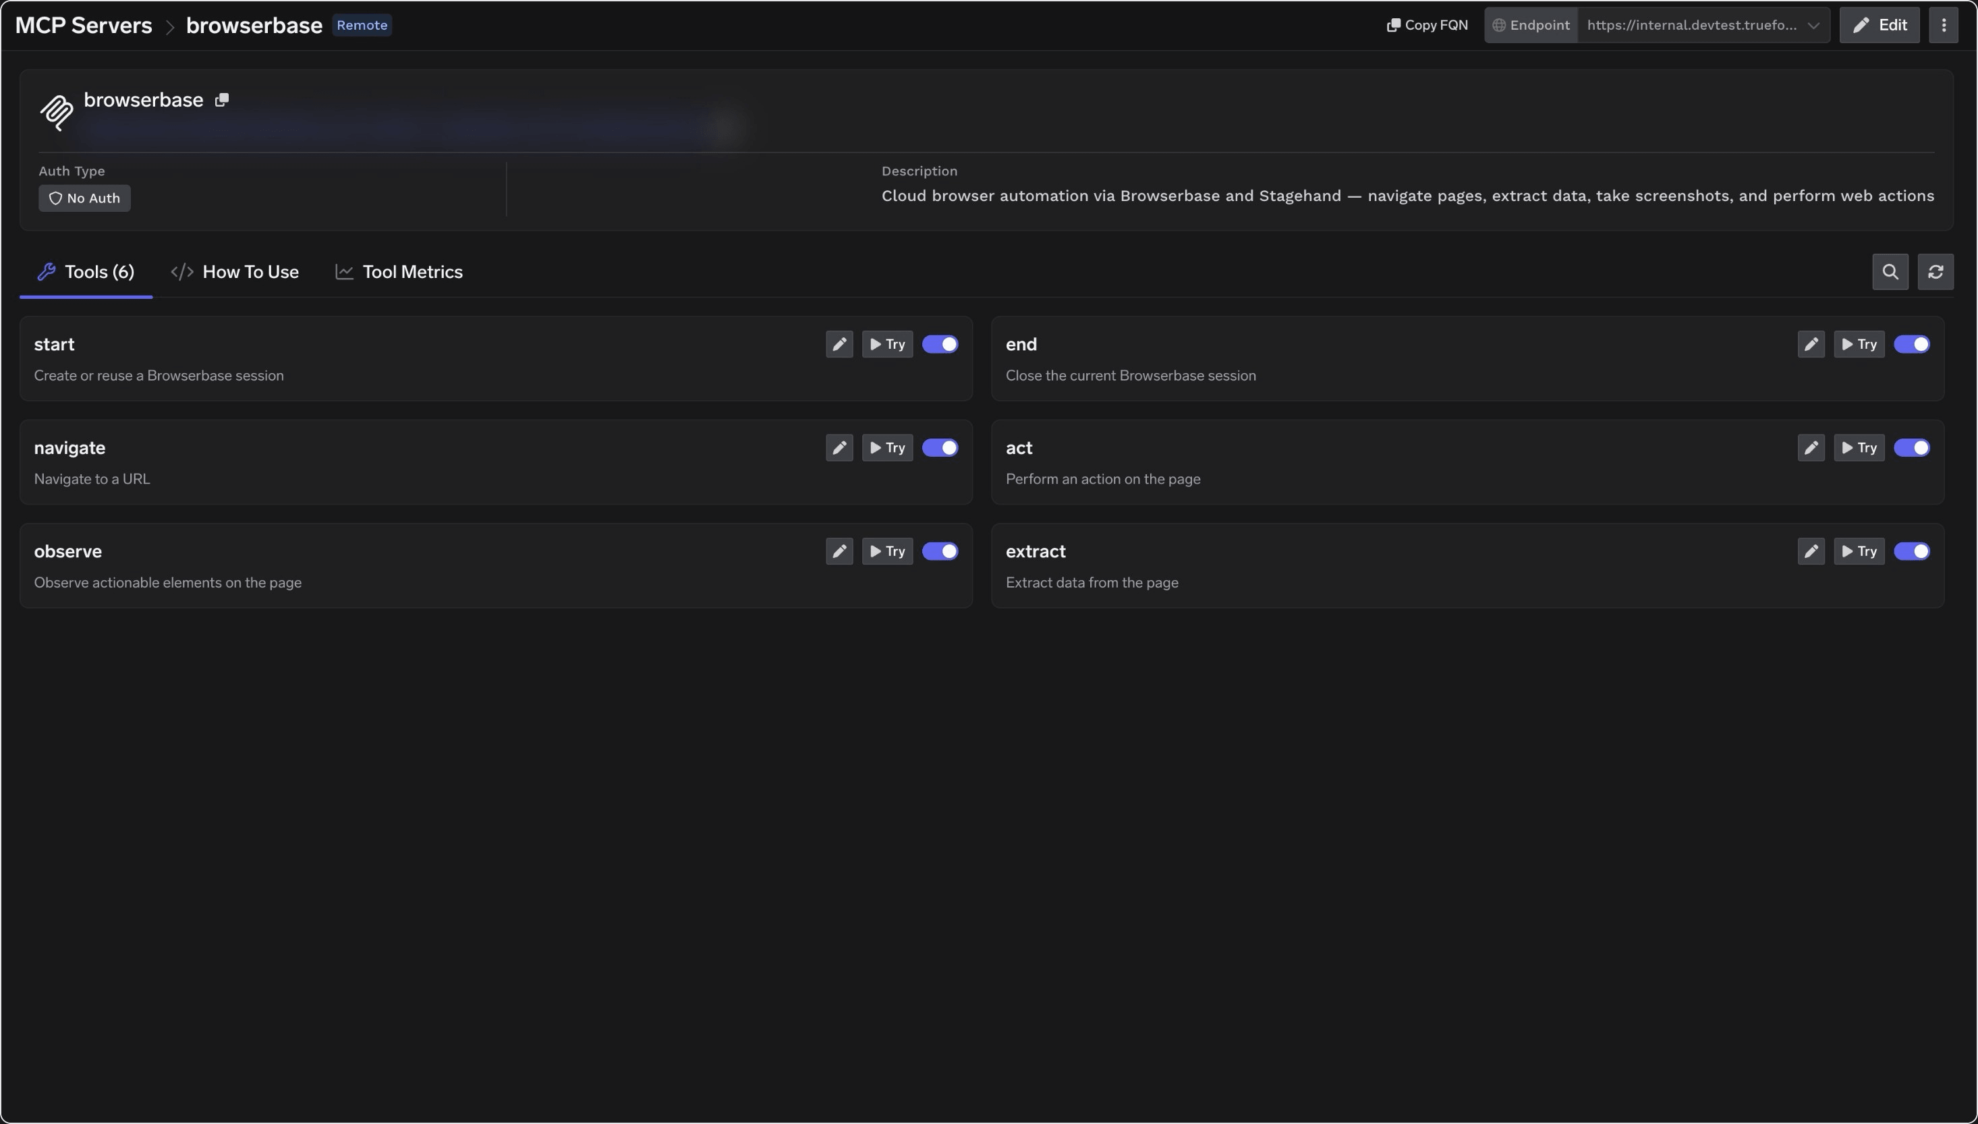Click the 'Create or reuse a Browserbase session' text

[x=159, y=375]
